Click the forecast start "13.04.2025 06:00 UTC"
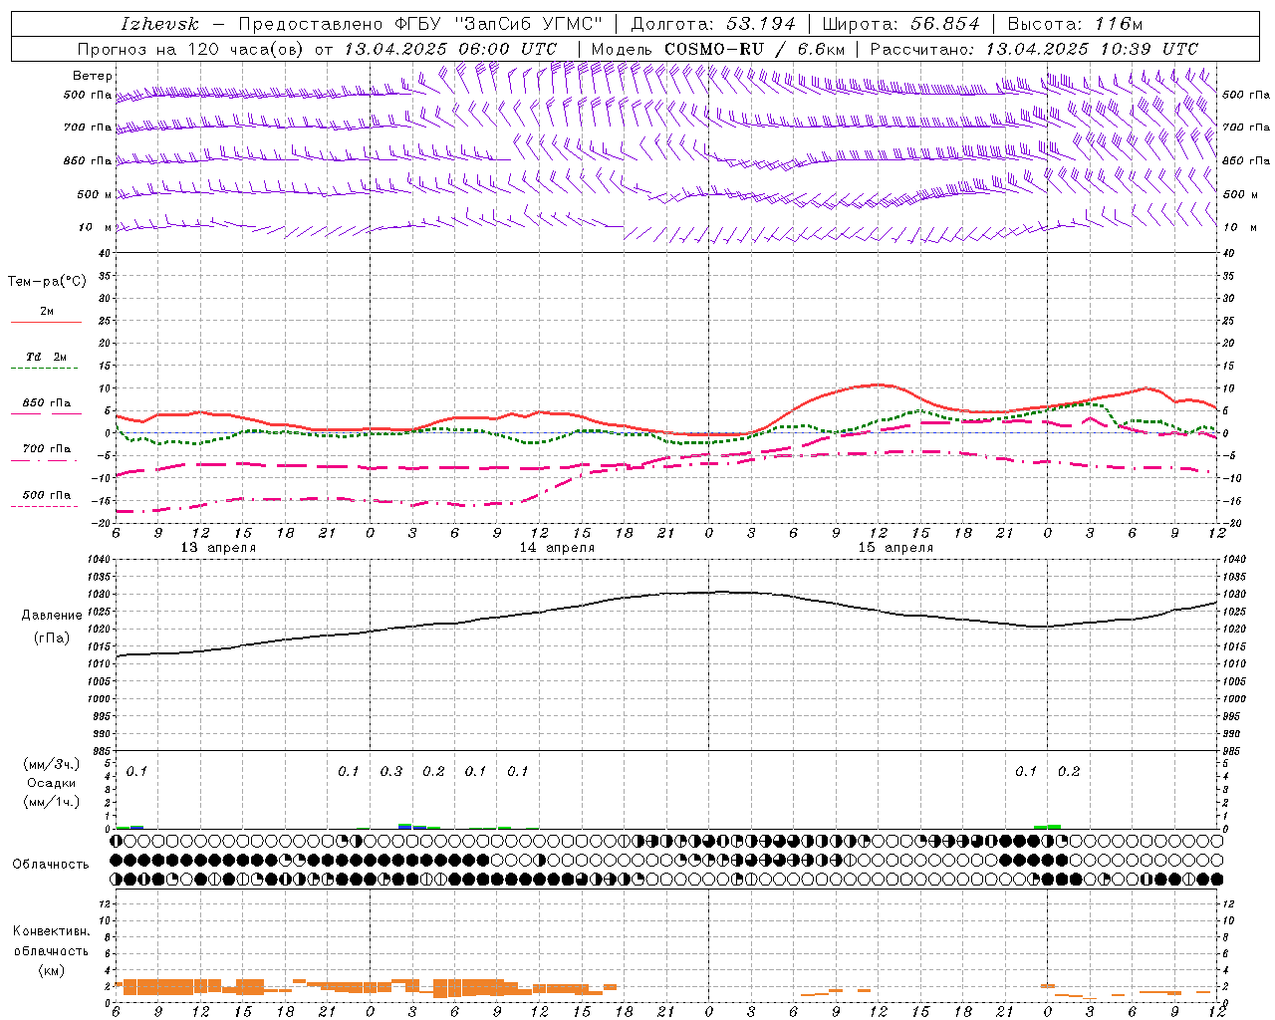The width and height of the screenshot is (1275, 1020). [450, 49]
